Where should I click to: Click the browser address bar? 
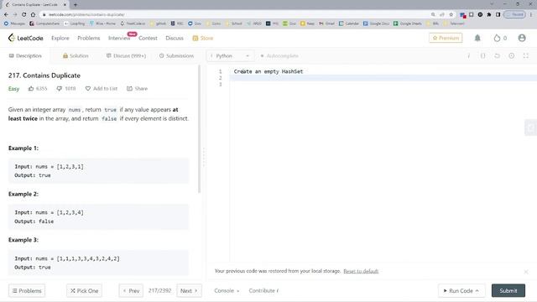coord(237,14)
